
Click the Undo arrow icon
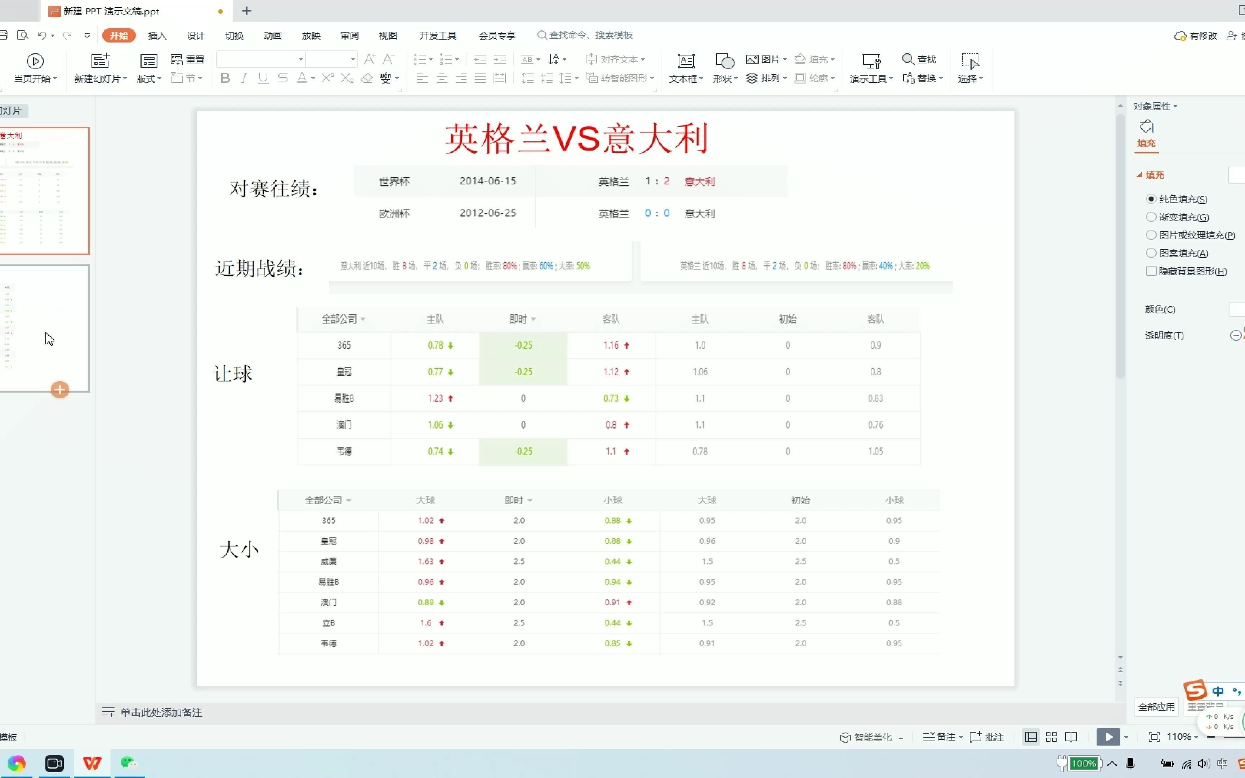click(42, 36)
